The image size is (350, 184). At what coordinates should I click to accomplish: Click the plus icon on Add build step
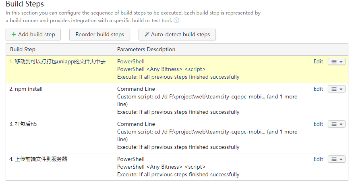tap(14, 34)
